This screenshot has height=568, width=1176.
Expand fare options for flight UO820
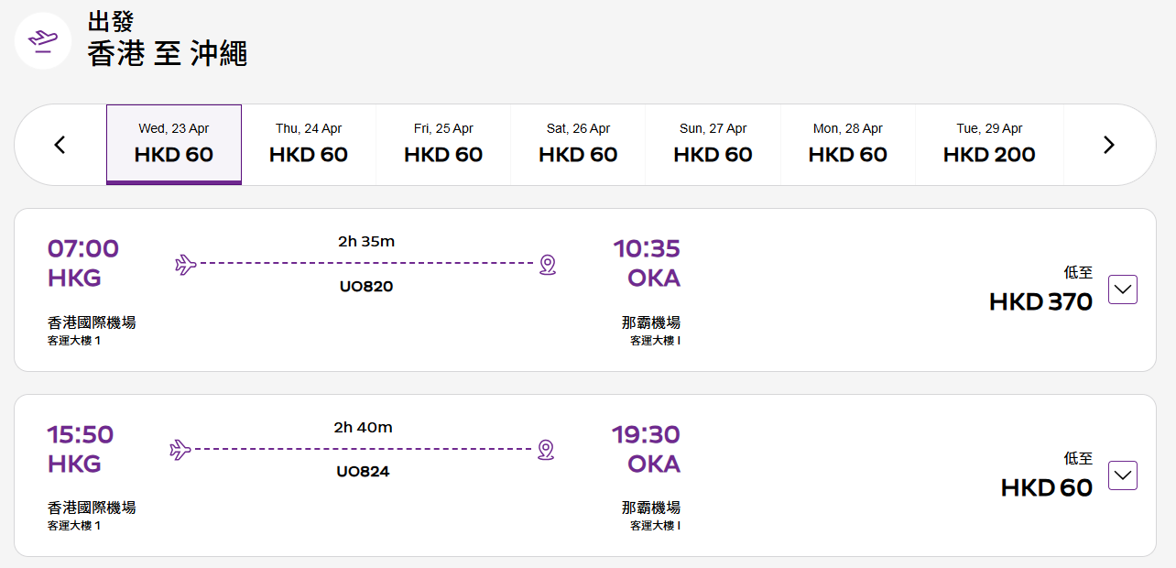pyautogui.click(x=1123, y=289)
